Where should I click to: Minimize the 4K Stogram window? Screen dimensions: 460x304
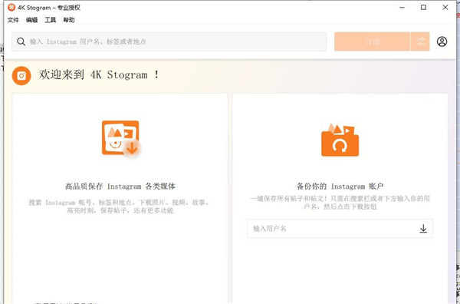[402, 8]
